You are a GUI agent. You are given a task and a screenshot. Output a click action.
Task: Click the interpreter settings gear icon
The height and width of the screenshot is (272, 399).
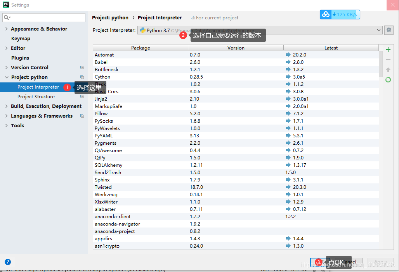click(x=389, y=30)
